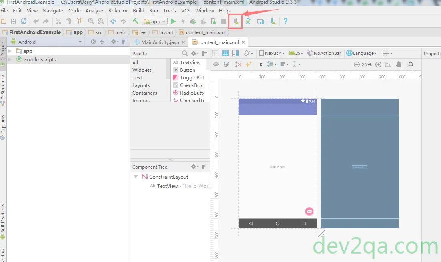Switch to Design view surface icon
441x262 pixels.
(215, 53)
